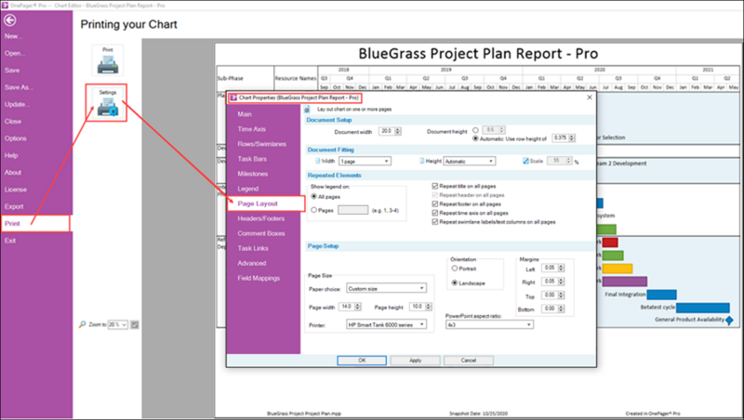Toggle 'Repeat swimlane labels/text columns' checkbox

click(434, 222)
